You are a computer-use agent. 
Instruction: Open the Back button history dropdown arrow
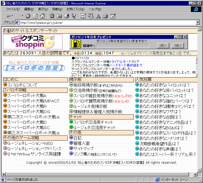[12, 16]
